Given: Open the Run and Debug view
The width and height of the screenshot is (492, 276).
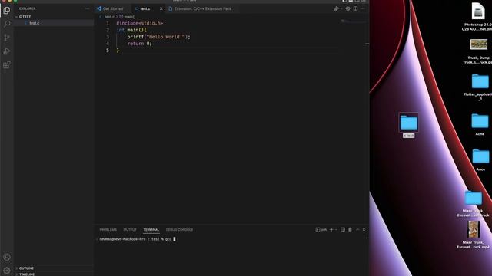Looking at the screenshot, I should [x=7, y=51].
